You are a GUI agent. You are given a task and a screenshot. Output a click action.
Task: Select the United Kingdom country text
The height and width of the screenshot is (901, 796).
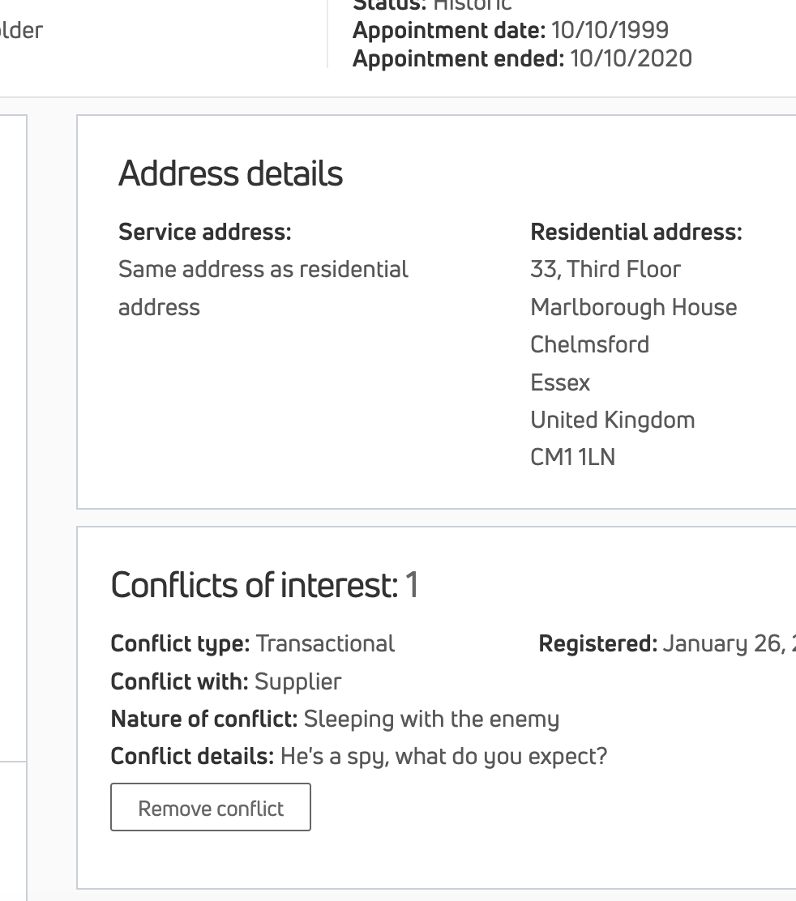(x=612, y=421)
